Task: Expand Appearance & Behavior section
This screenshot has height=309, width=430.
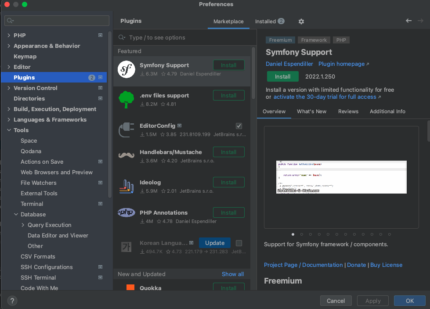Action: [9, 46]
